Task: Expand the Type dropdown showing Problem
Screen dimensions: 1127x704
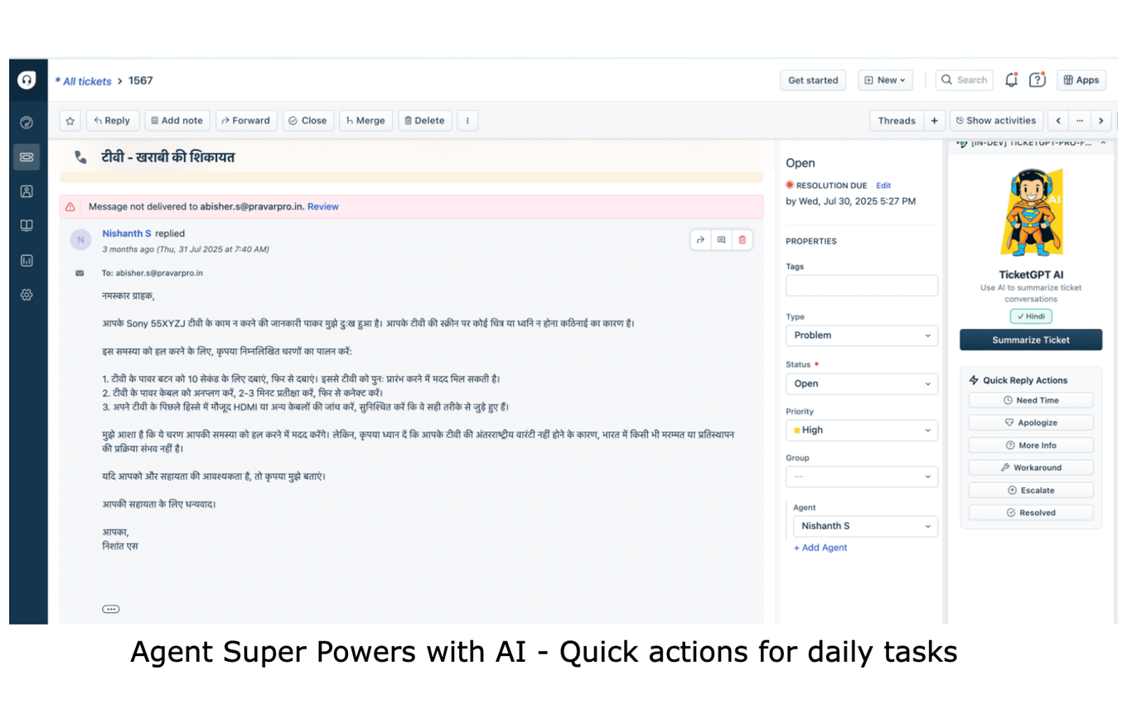Action: [861, 335]
